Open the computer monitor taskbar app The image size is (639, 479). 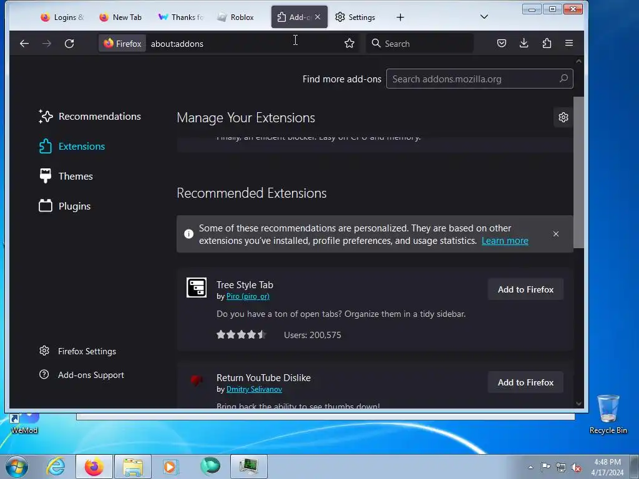248,467
